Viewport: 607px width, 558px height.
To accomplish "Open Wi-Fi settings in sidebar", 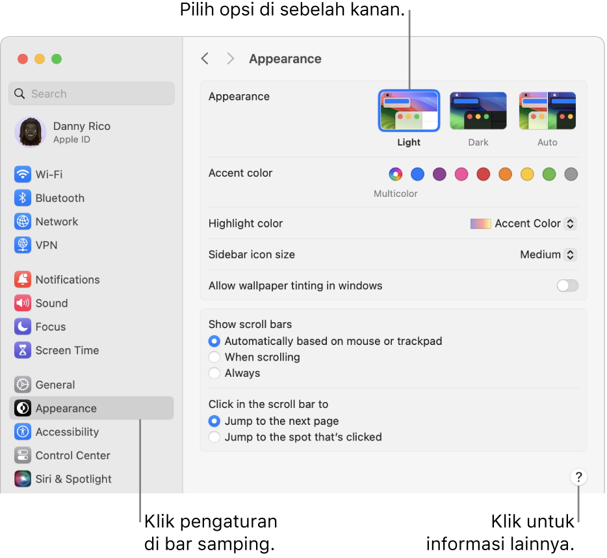I will click(55, 174).
